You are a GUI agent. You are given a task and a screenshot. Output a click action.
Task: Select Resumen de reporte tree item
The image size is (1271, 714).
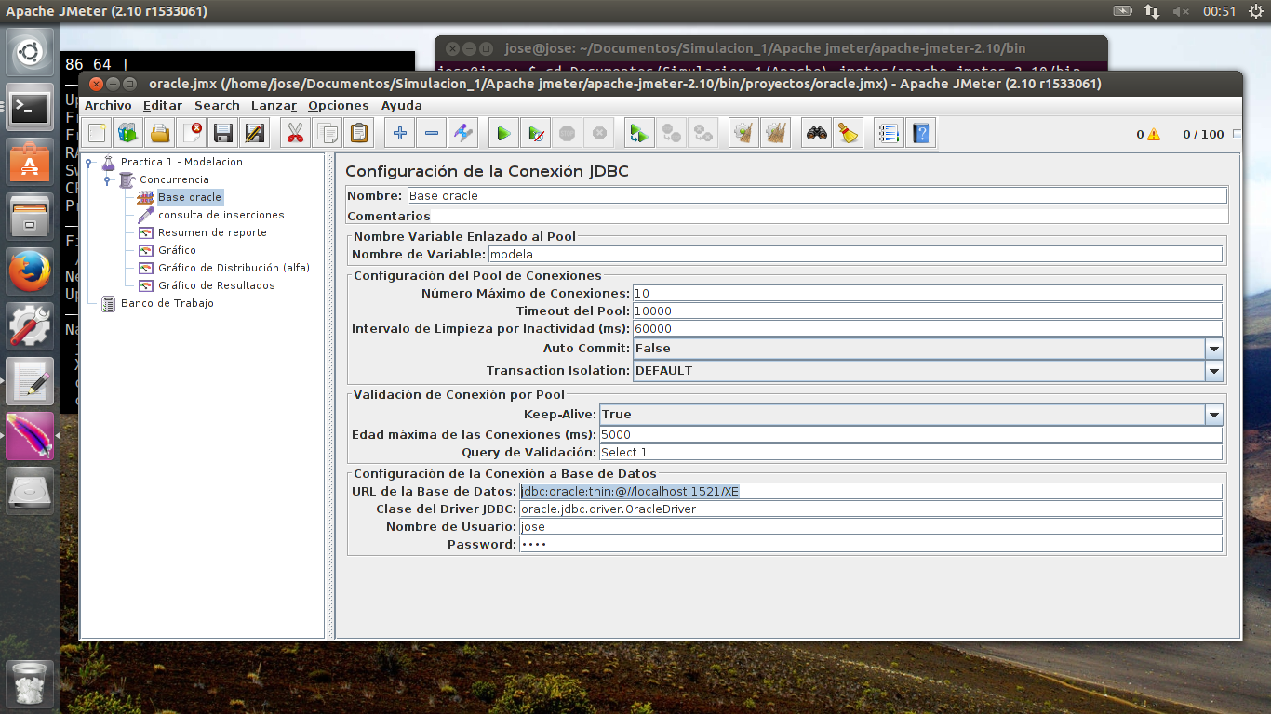[212, 232]
